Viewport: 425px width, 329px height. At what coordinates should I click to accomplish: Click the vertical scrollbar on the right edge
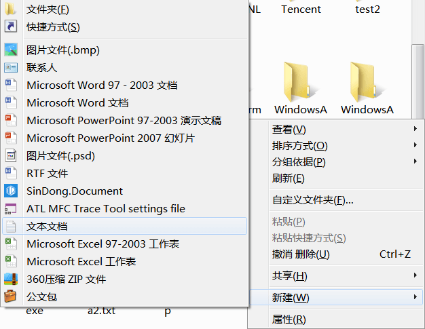pyautogui.click(x=419, y=81)
